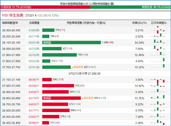This screenshot has width=171, height=126.
Task: Open warrant link 66085牛
Action: [34, 80]
